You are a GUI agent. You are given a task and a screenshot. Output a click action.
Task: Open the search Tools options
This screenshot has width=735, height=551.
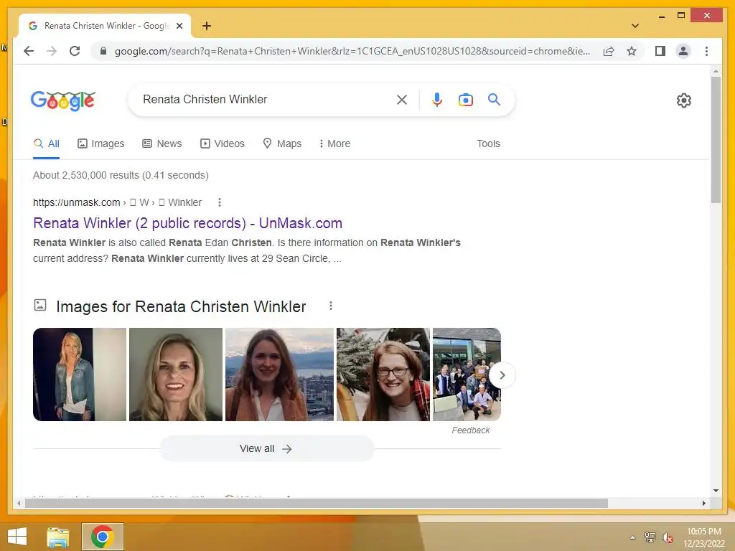(488, 143)
